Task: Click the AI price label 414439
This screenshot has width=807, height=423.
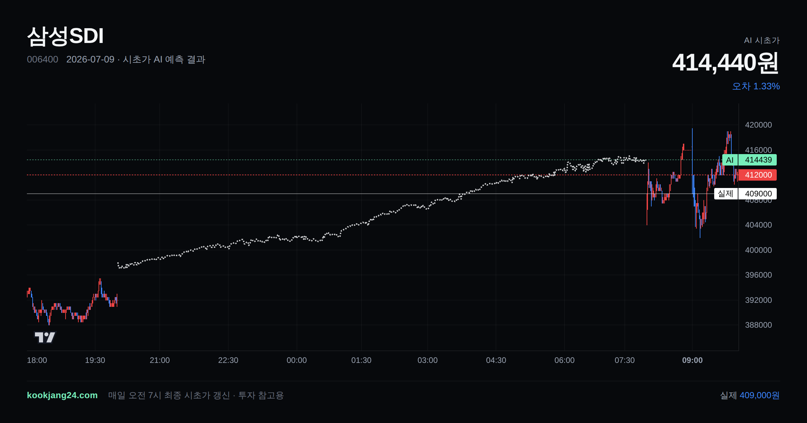Action: pyautogui.click(x=750, y=160)
